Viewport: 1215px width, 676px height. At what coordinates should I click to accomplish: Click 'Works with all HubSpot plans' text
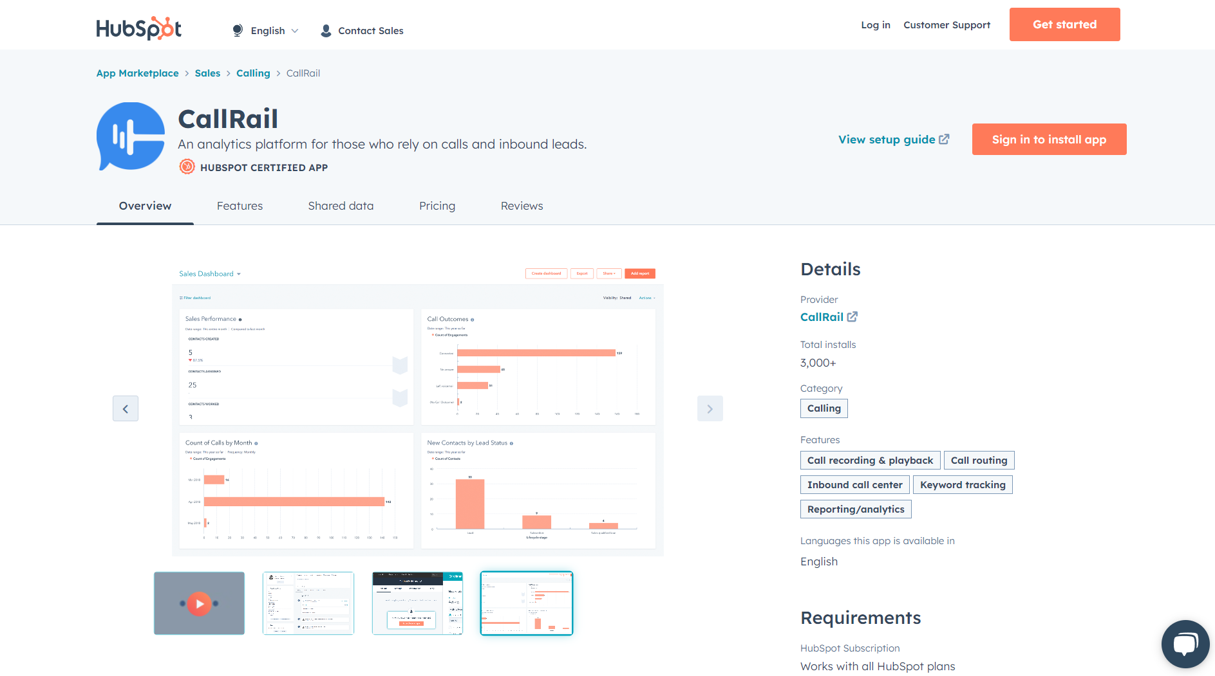[x=878, y=666]
